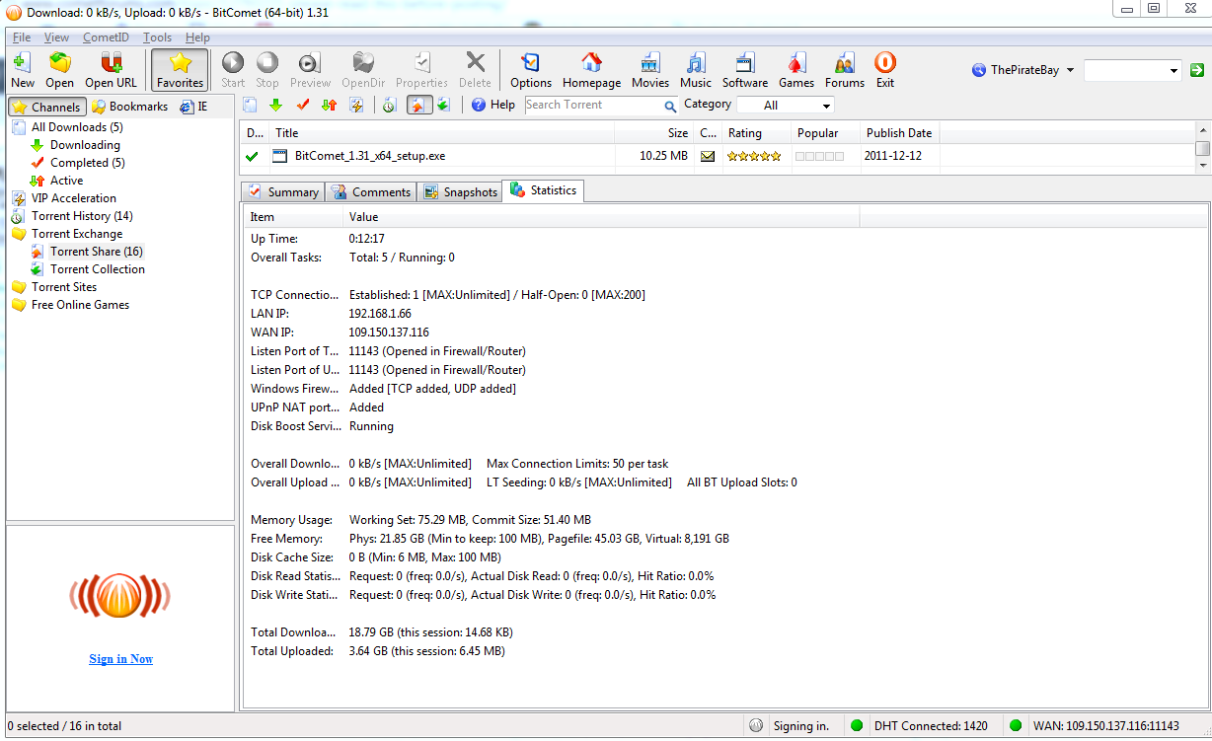Screen dimensions: 1212x741
Task: Switch to the Bookmarks sidebar tab
Action: pyautogui.click(x=129, y=107)
